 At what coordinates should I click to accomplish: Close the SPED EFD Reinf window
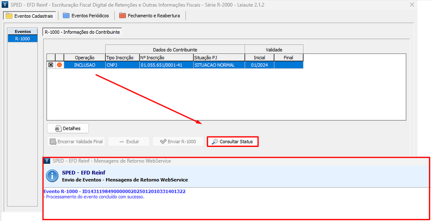411,5
